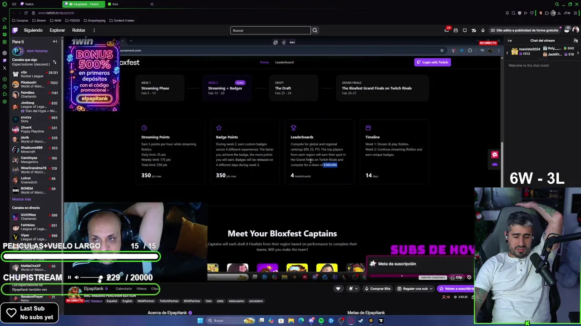The height and width of the screenshot is (326, 581).
Task: Open Roblox link in Twitch header
Action: coord(79,30)
